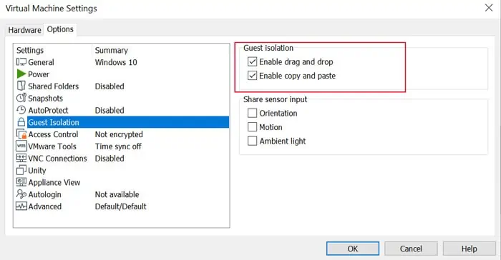Select Advanced in the settings list

[x=44, y=206]
